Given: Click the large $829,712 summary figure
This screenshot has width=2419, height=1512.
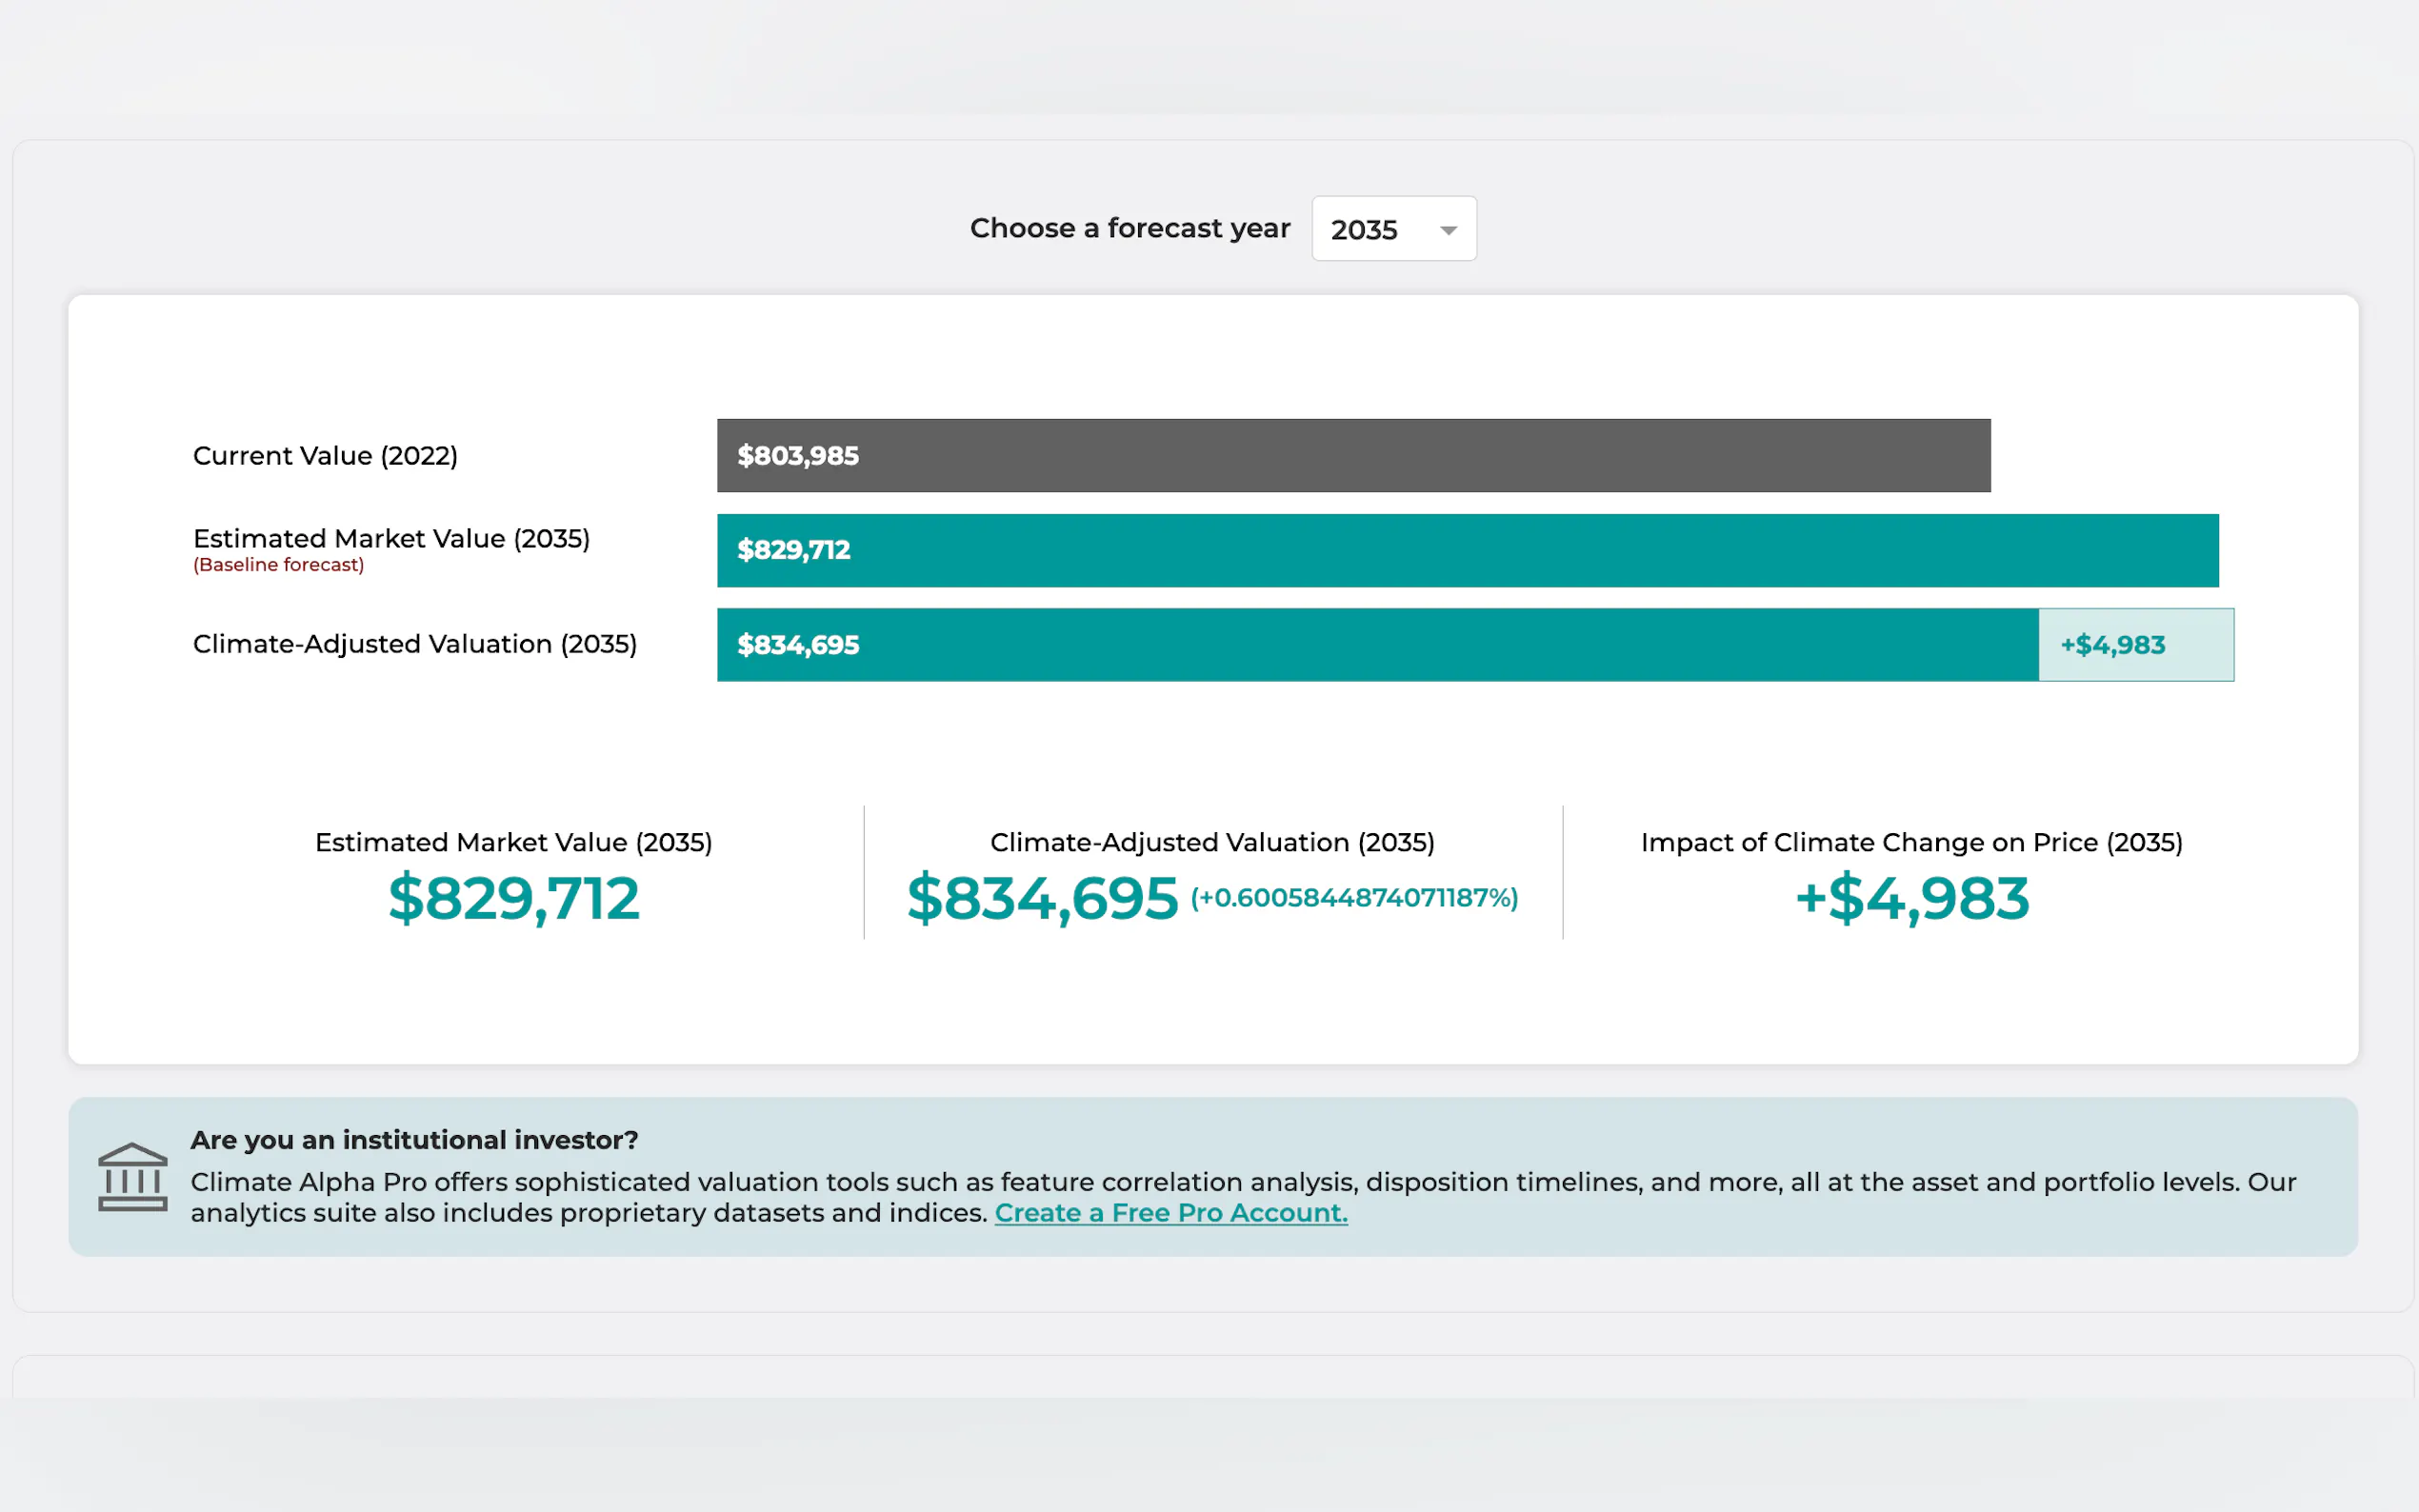Looking at the screenshot, I should coord(513,898).
